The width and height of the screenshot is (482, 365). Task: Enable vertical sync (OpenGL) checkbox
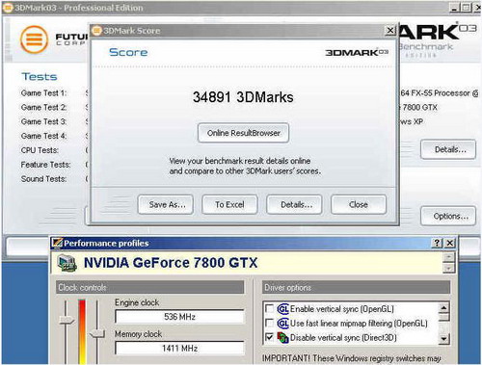[x=269, y=308]
